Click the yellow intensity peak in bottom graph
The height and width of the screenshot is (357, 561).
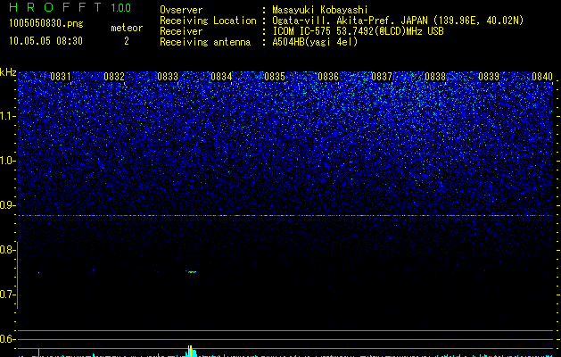pyautogui.click(x=190, y=351)
